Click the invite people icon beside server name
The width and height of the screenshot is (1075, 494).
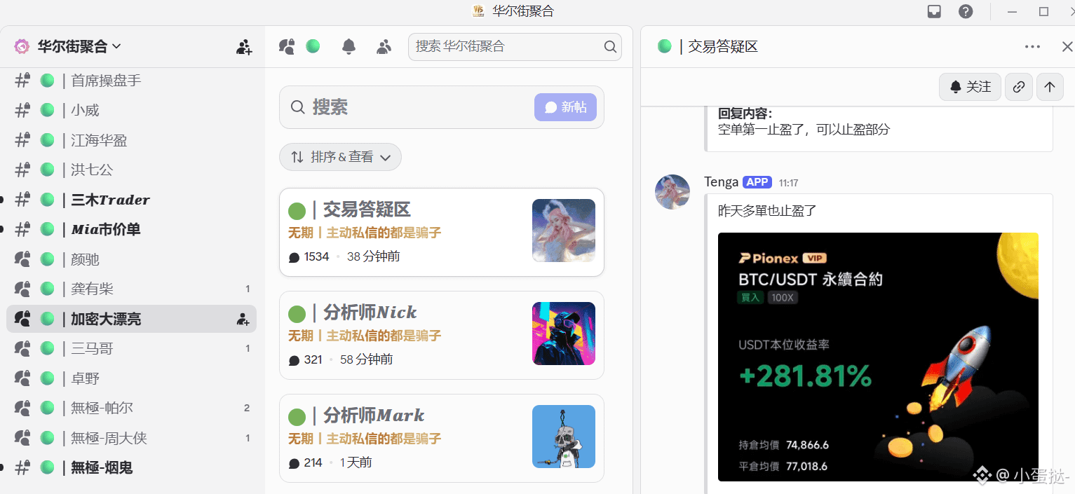[243, 47]
